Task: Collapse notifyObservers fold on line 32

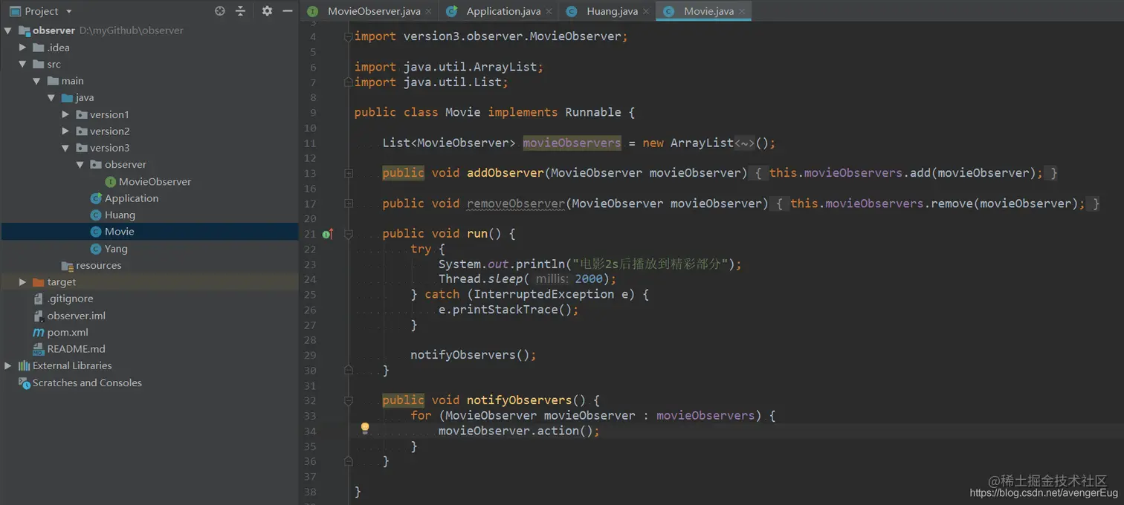Action: point(348,400)
